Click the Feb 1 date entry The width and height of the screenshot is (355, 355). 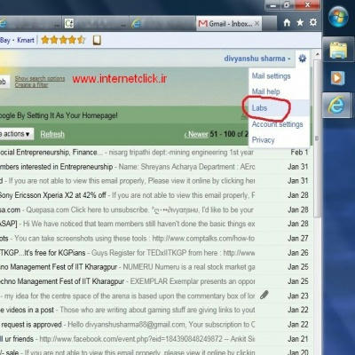pos(299,153)
